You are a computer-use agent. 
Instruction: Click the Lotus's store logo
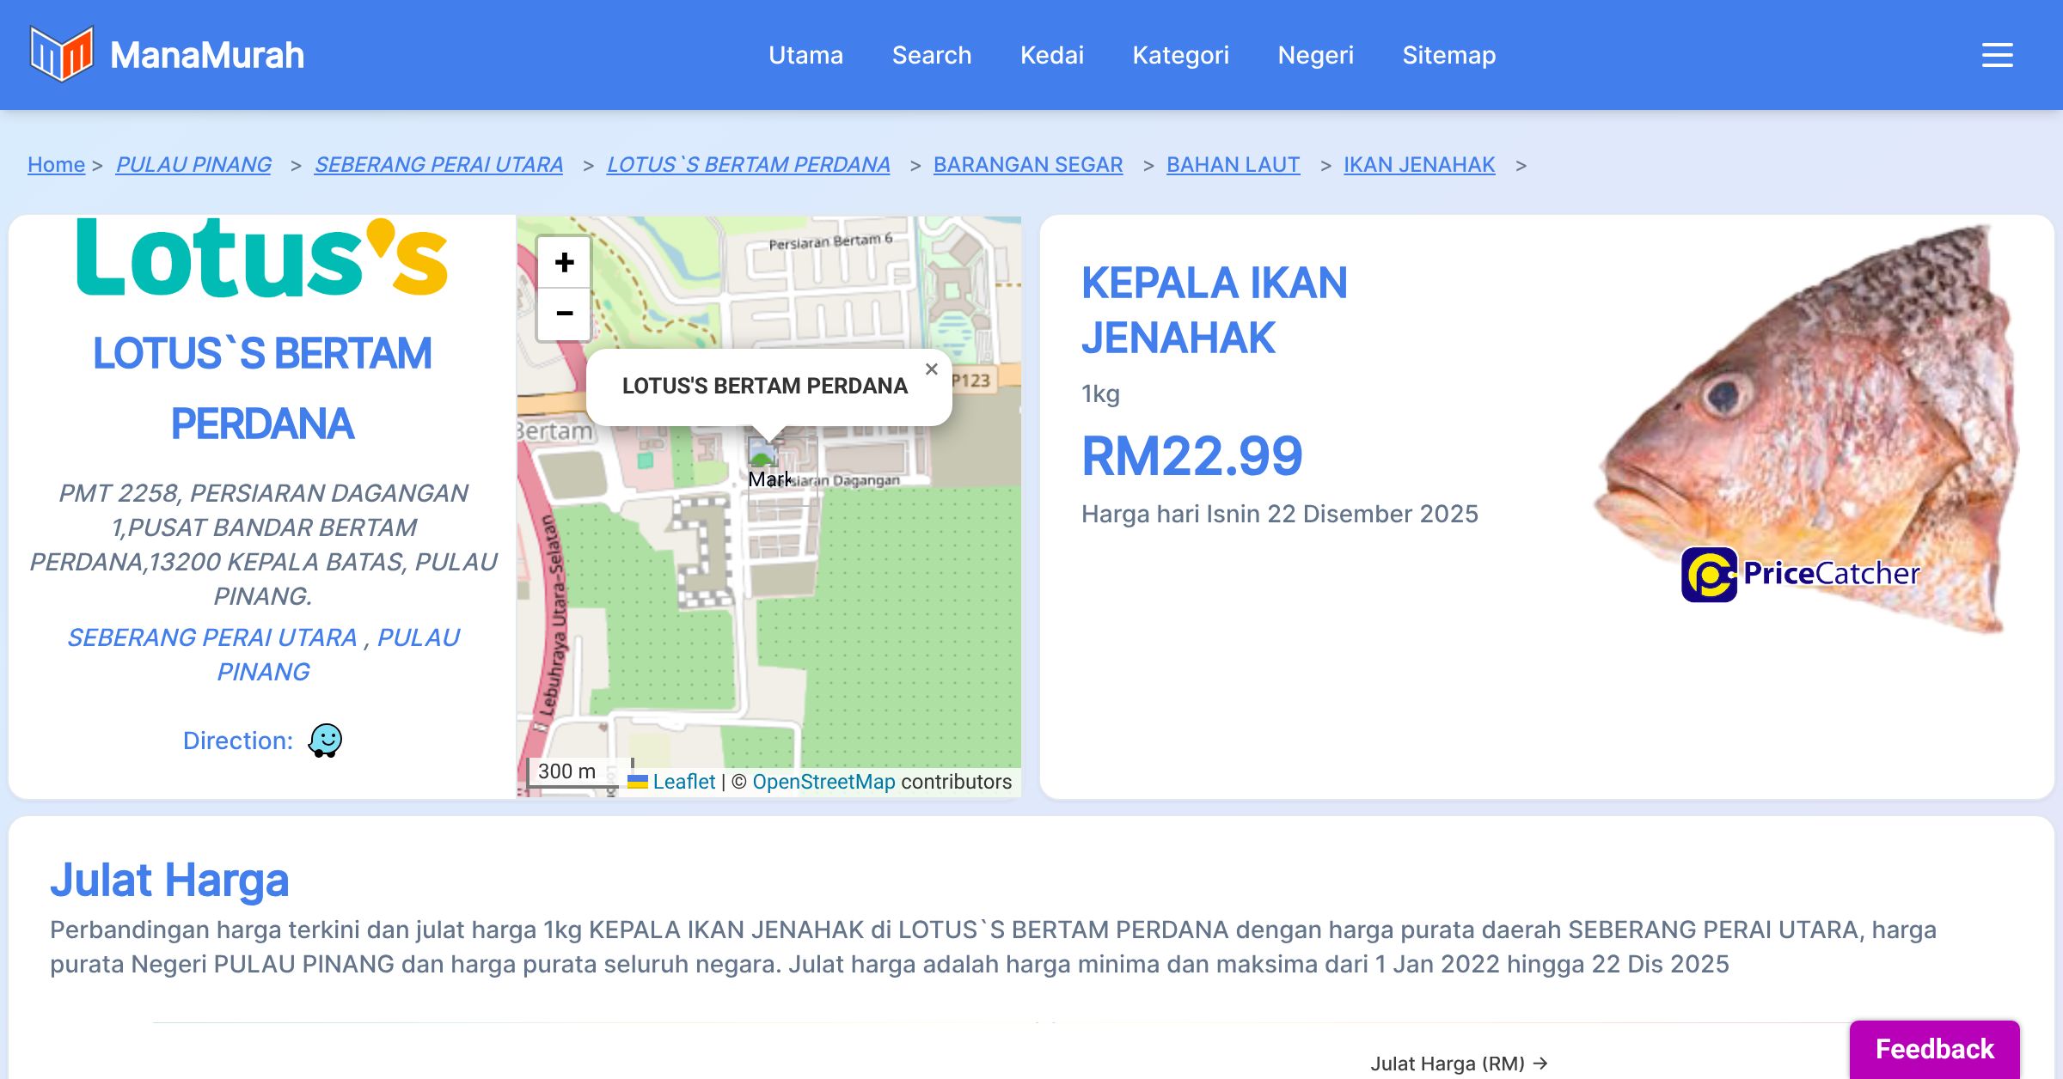[x=262, y=258]
